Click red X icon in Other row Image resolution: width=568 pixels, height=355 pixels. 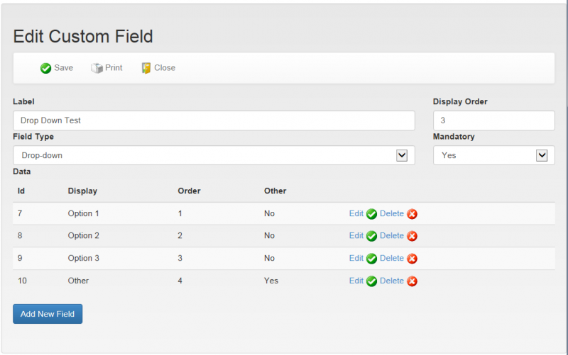click(x=412, y=281)
